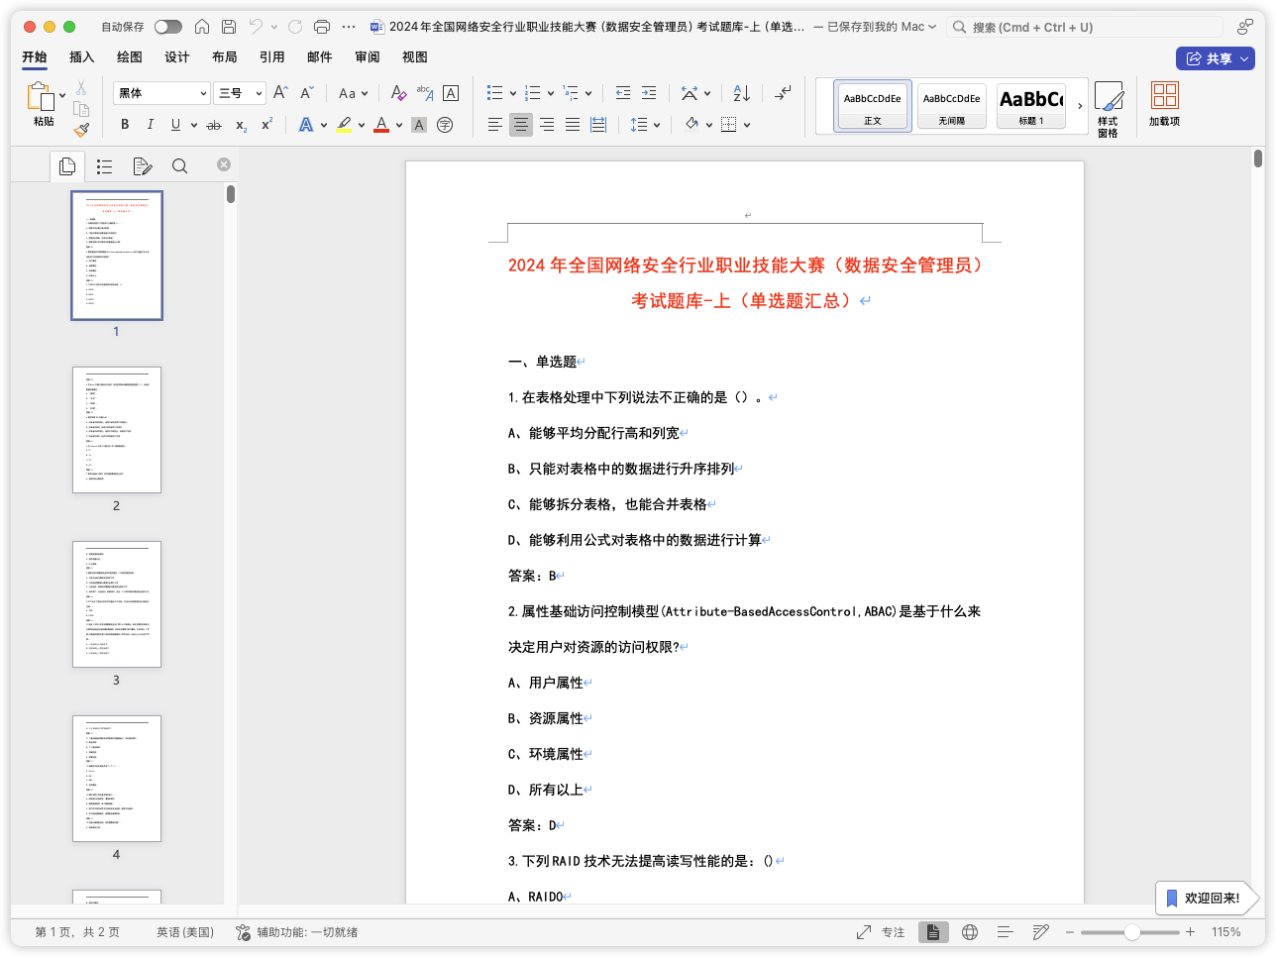The width and height of the screenshot is (1276, 957).
Task: Adjust the zoom slider handle
Action: click(1131, 932)
